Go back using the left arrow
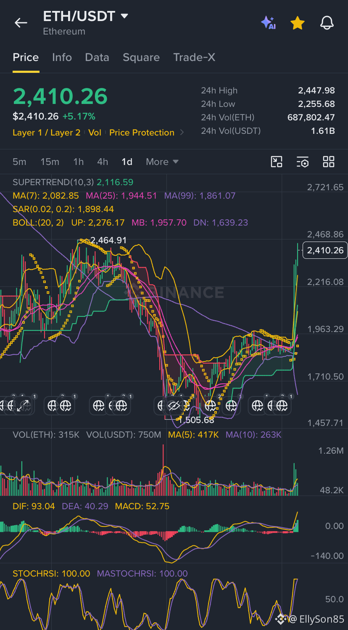Screen dimensions: 348x630 coord(21,23)
